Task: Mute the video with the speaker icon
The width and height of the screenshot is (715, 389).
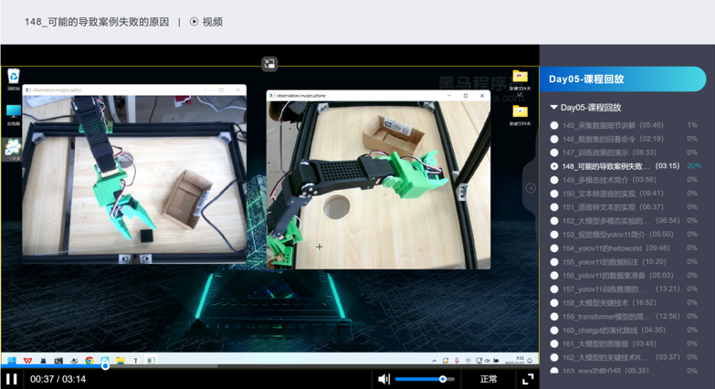Action: point(384,379)
